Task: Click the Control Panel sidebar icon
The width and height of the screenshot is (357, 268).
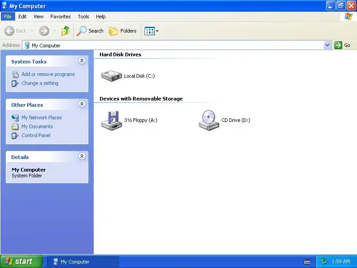Action: pos(15,136)
